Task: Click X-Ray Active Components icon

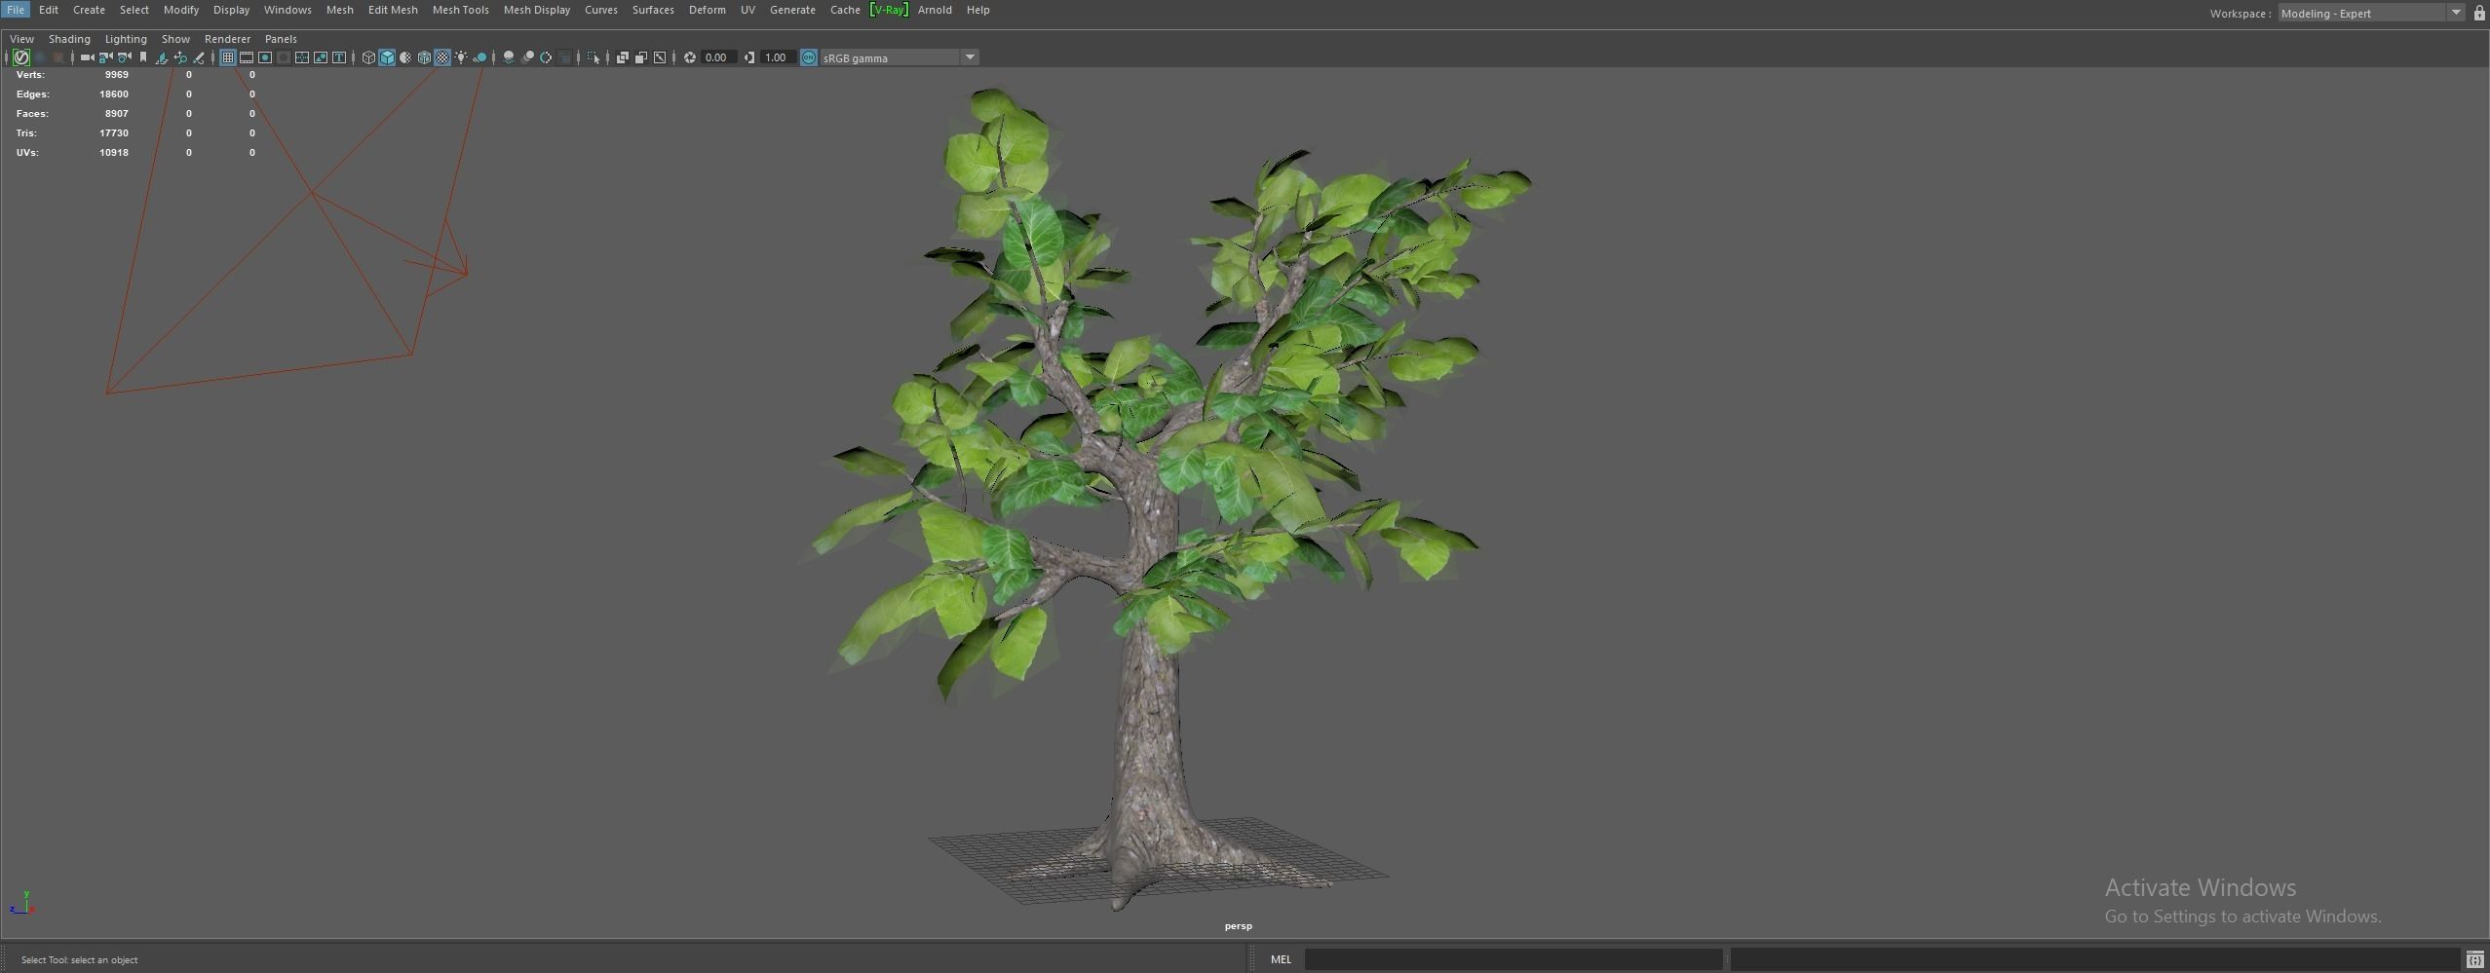Action: (x=641, y=57)
